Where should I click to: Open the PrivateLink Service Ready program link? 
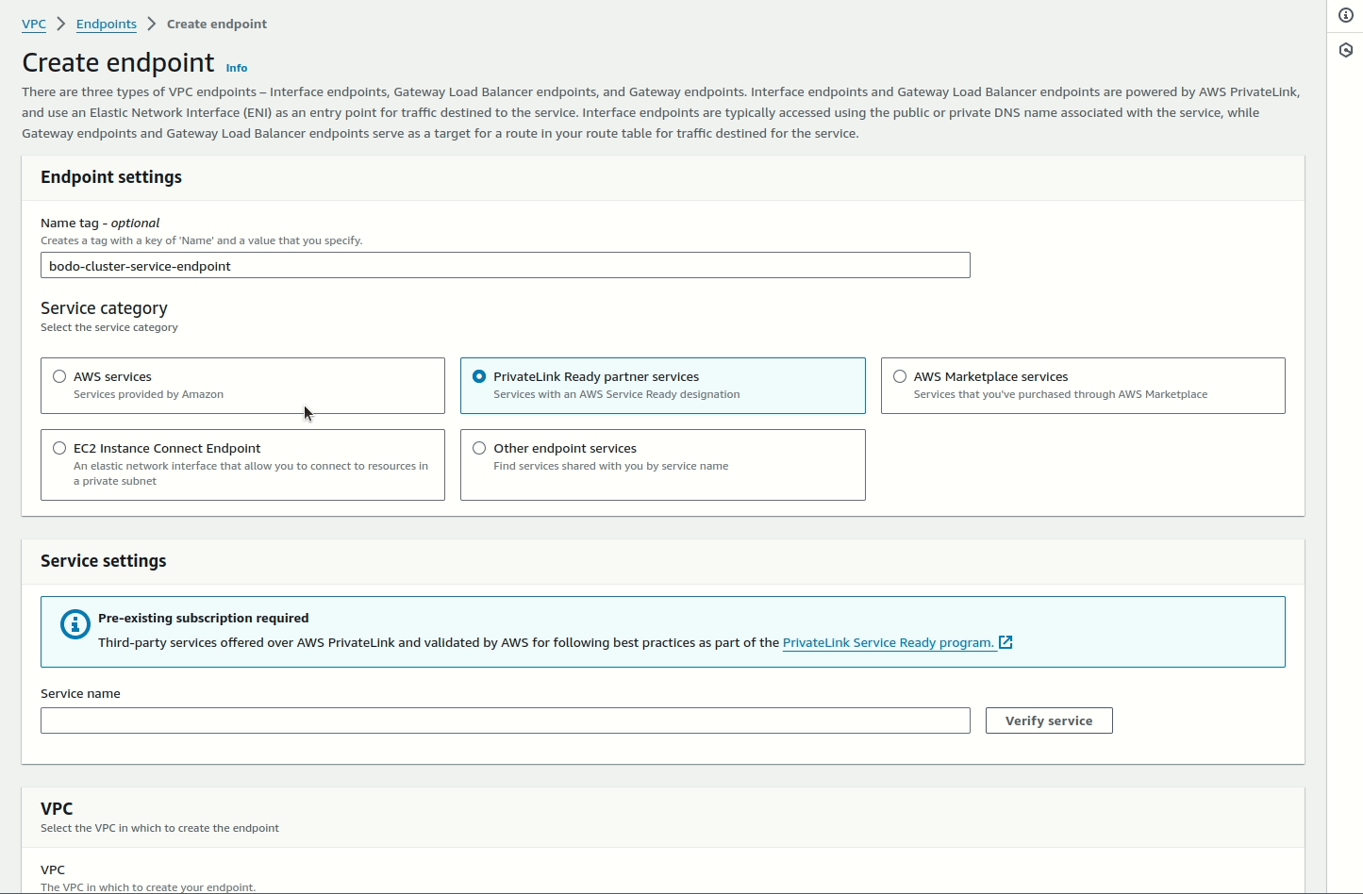888,642
